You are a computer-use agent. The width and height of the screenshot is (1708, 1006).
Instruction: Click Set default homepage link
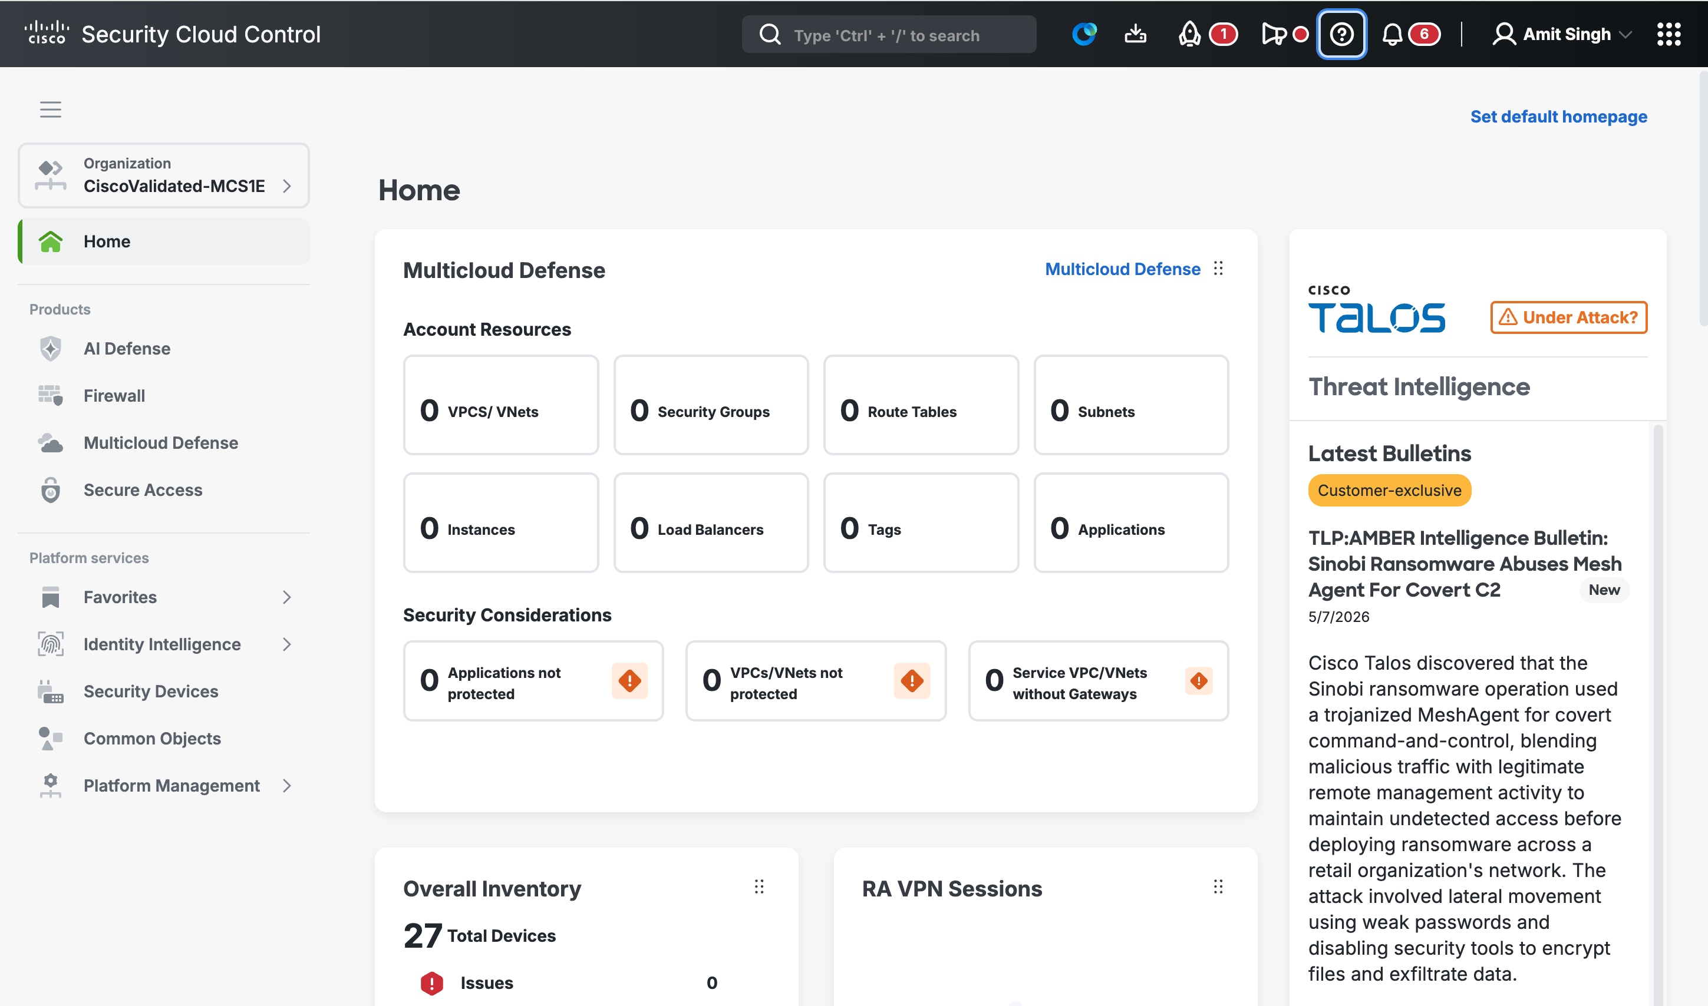pyautogui.click(x=1558, y=117)
